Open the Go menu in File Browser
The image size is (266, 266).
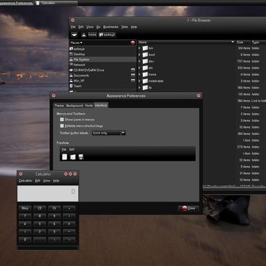98,27
